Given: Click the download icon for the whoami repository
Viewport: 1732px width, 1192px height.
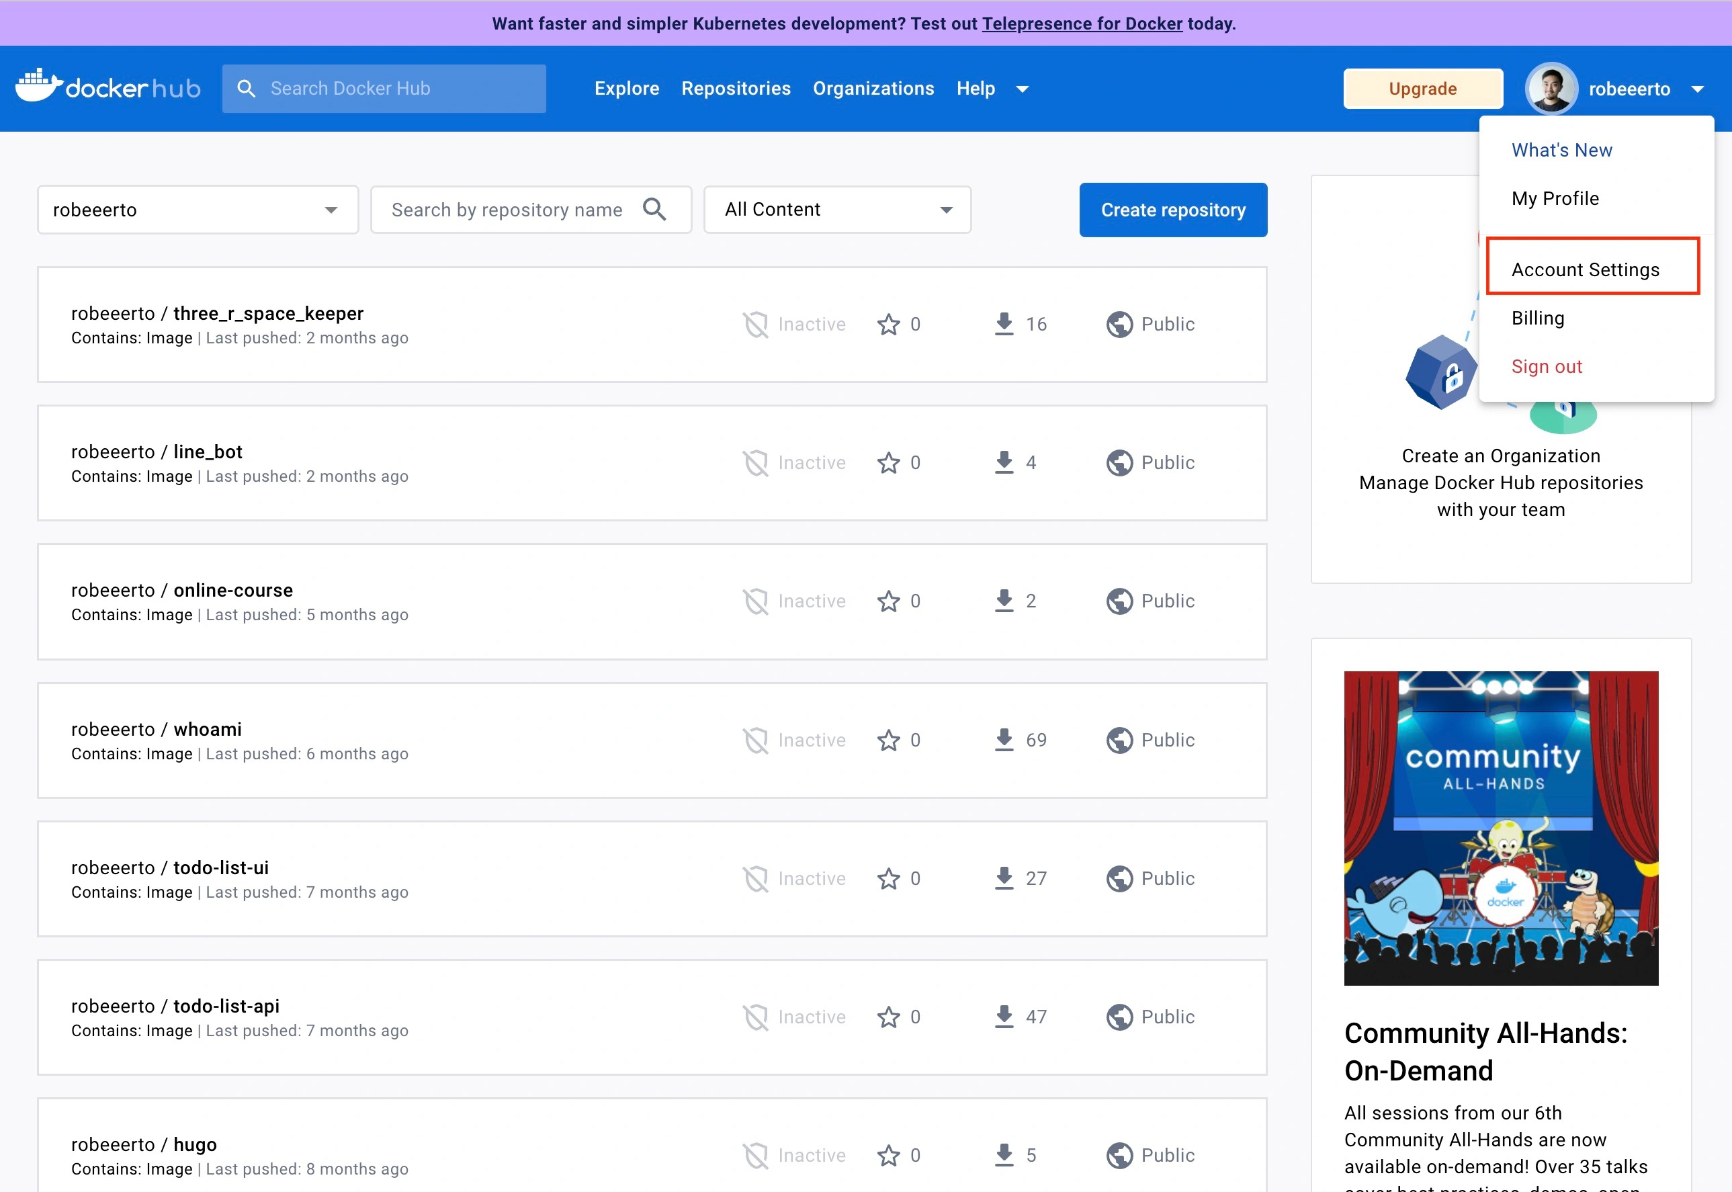Looking at the screenshot, I should click(x=1004, y=739).
